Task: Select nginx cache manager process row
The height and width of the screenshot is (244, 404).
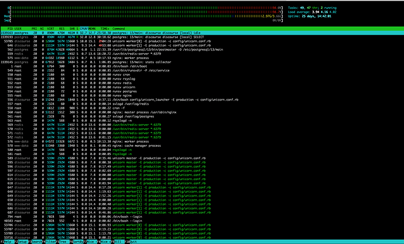Action: click(x=202, y=146)
